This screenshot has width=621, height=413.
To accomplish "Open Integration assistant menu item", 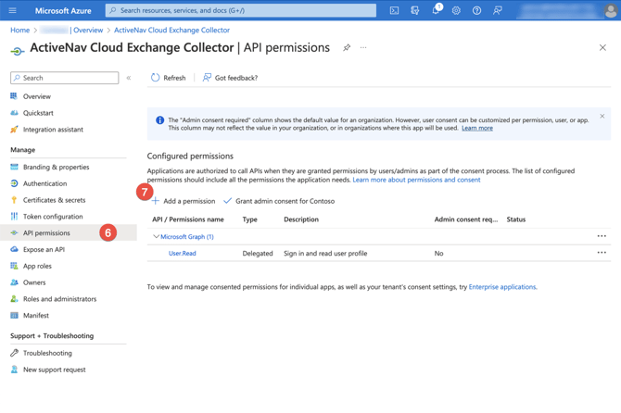I will (x=53, y=130).
